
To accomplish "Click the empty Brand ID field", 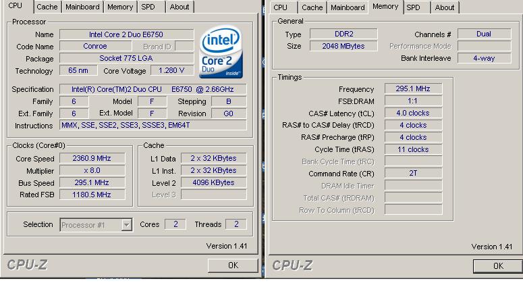I will click(184, 46).
